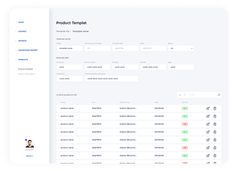235x171 pixels.
Task: Focus the linked products search box
Action: (202, 95)
